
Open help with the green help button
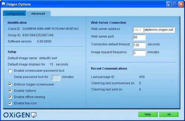148,114
